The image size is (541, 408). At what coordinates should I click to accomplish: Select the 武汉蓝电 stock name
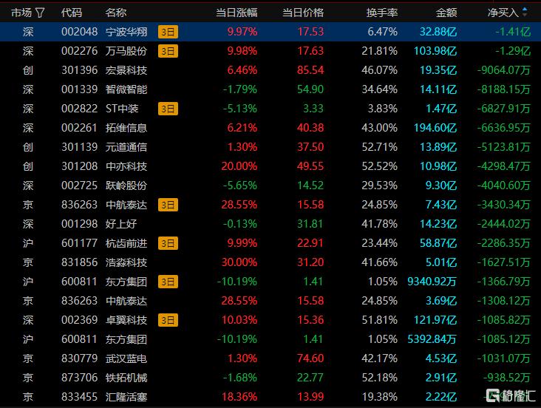126,358
